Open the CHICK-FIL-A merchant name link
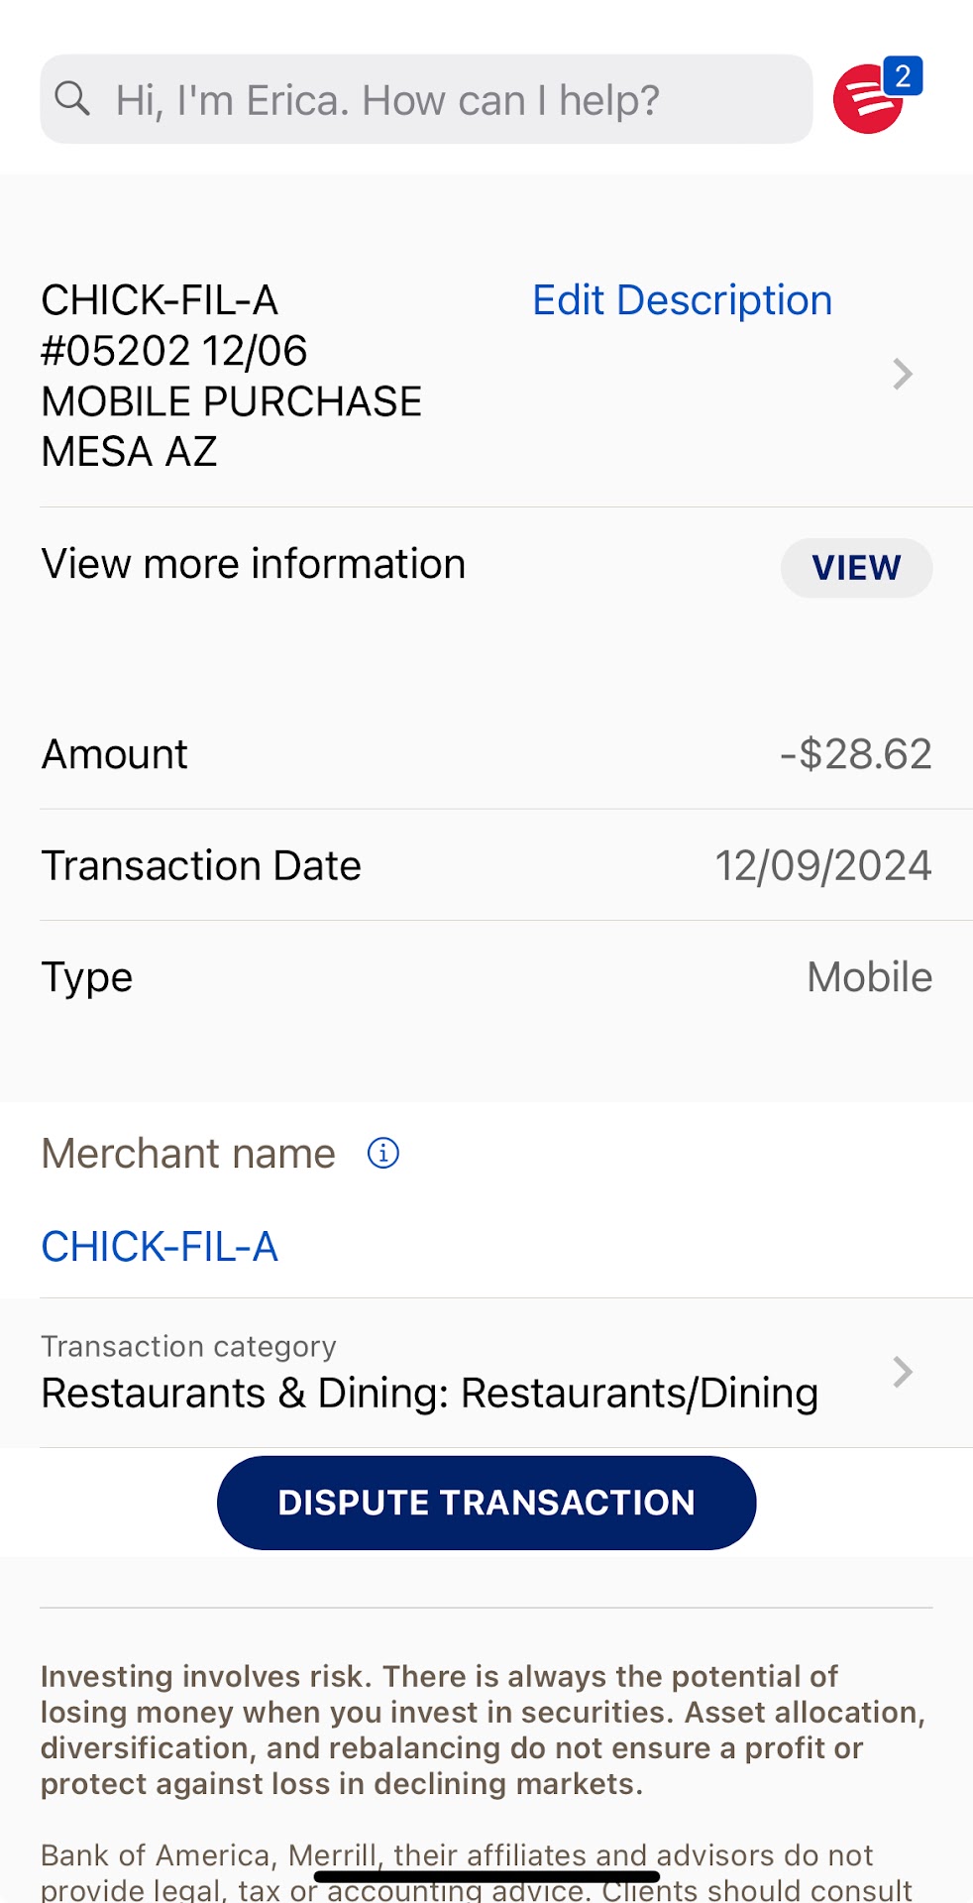 [160, 1247]
